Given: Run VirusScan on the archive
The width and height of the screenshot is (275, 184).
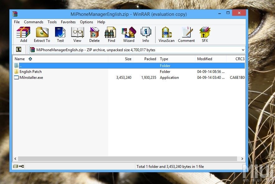Looking at the screenshot, I should [x=166, y=35].
